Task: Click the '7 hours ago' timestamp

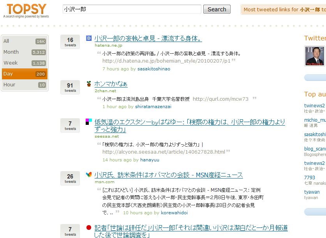Action: [116, 69]
